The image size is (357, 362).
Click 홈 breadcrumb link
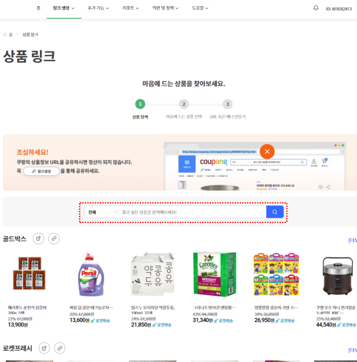tap(11, 35)
